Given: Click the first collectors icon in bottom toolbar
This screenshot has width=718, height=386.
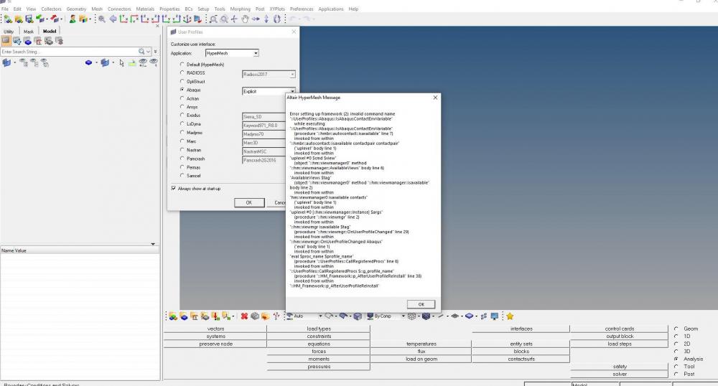Looking at the screenshot, I should 172,316.
